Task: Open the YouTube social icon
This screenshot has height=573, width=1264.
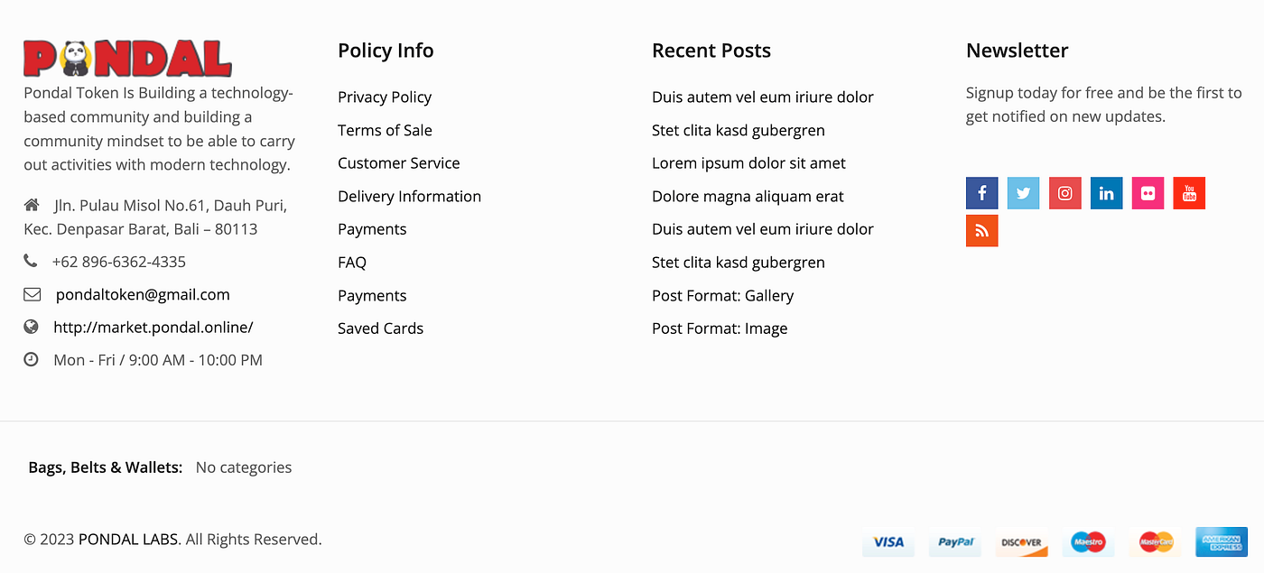Action: [x=1189, y=193]
